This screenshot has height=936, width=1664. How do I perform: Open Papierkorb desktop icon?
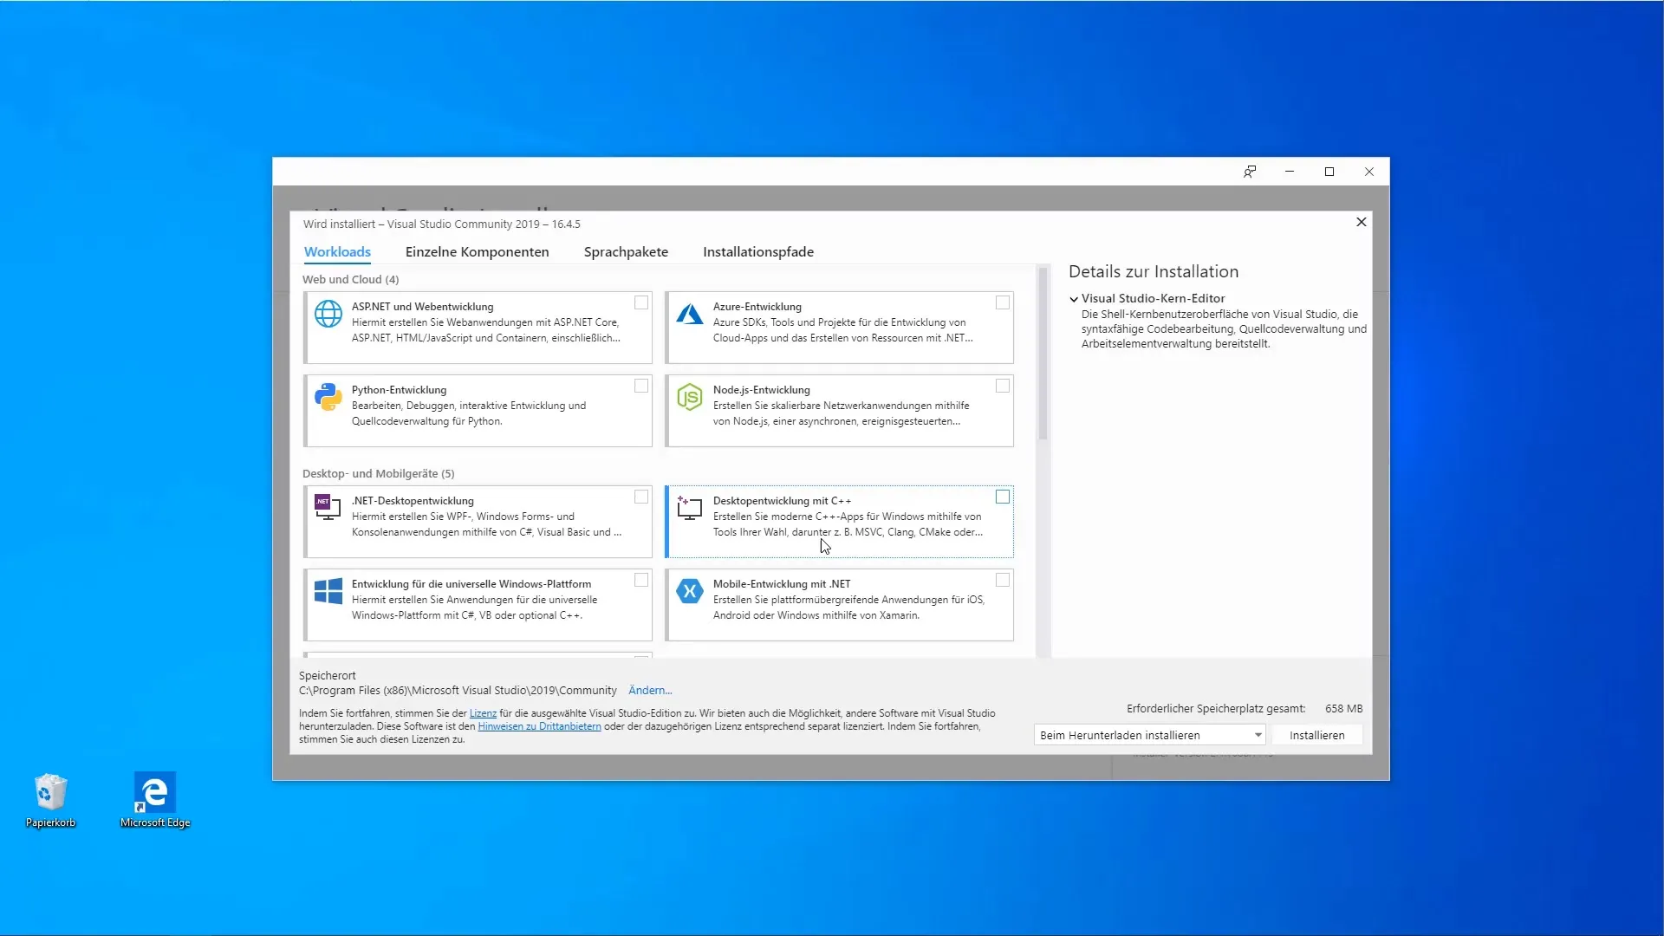click(50, 801)
